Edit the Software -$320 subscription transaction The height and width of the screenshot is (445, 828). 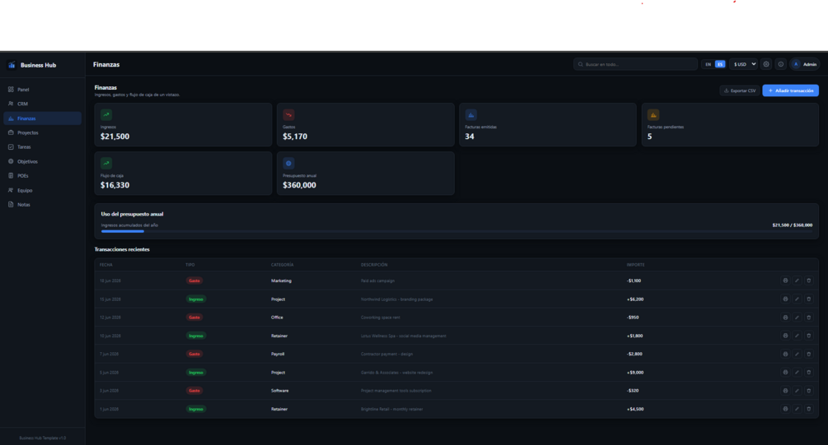[797, 391]
